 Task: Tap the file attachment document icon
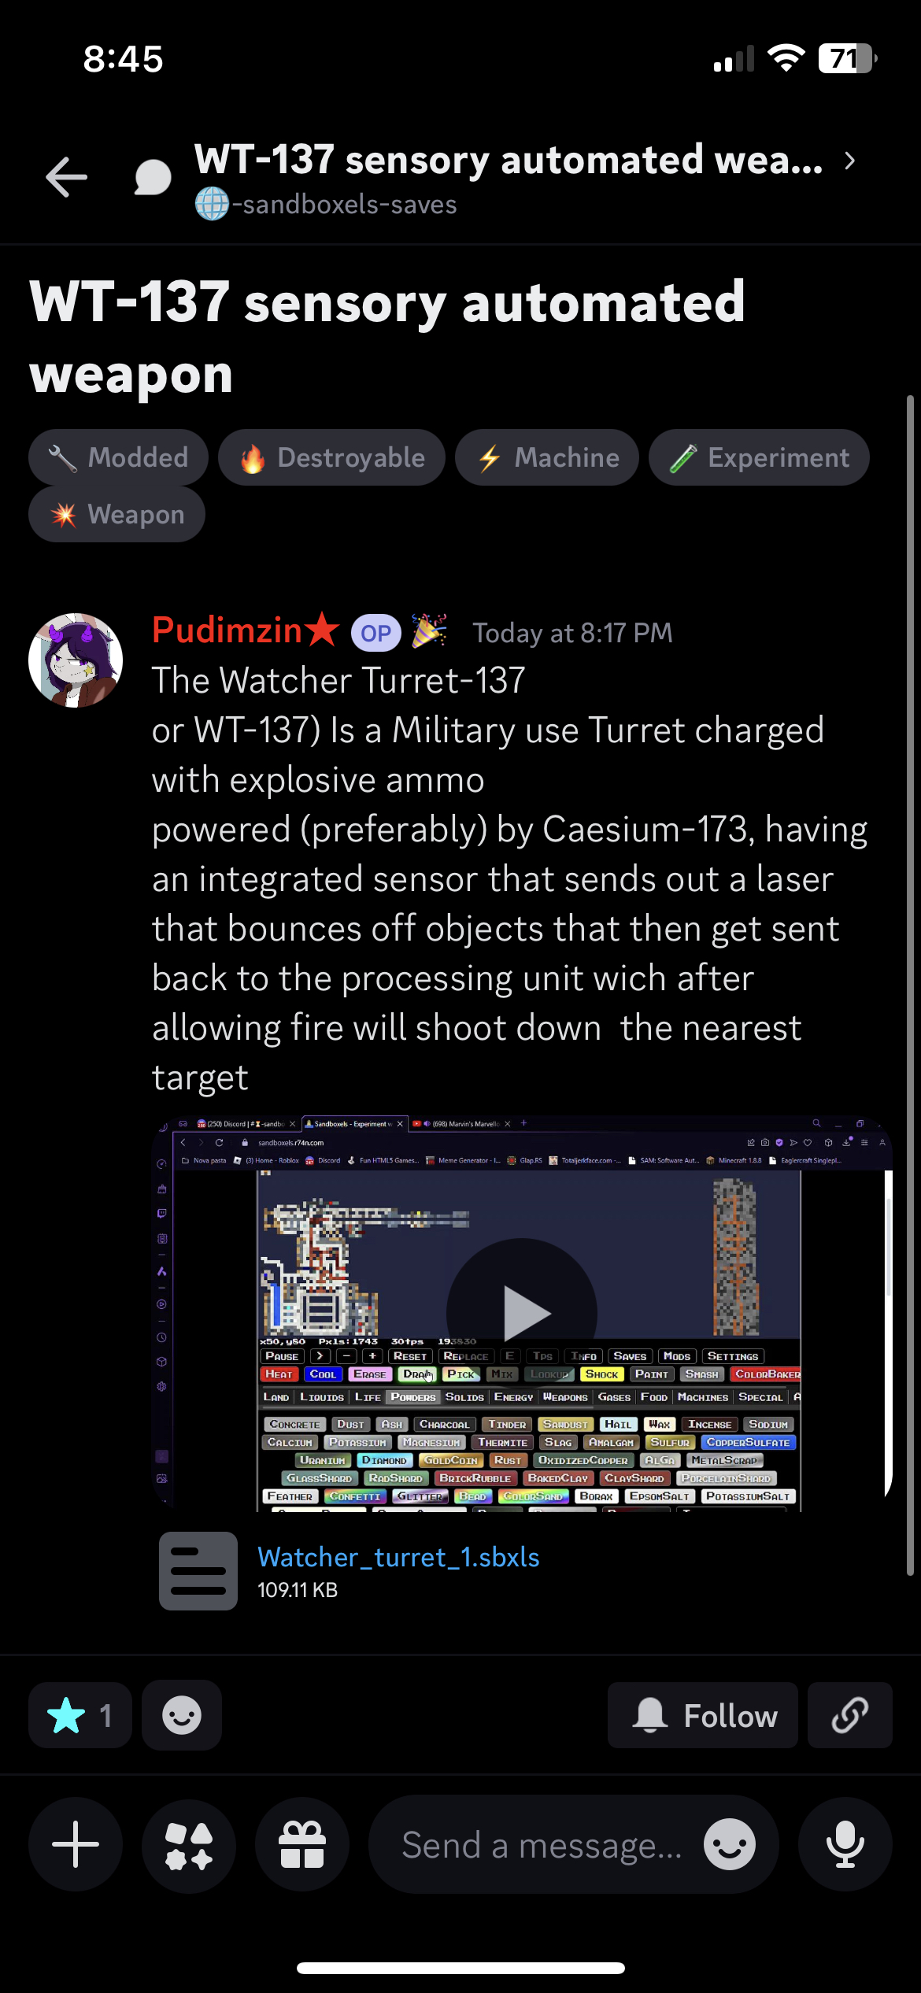pyautogui.click(x=198, y=1571)
